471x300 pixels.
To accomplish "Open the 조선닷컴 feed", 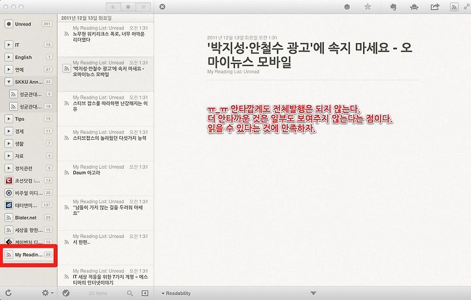I will 28,180.
